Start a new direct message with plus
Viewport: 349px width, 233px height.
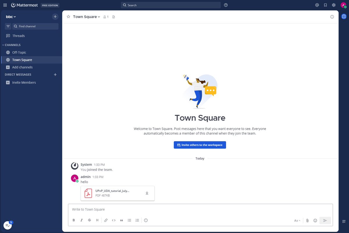coord(55,74)
